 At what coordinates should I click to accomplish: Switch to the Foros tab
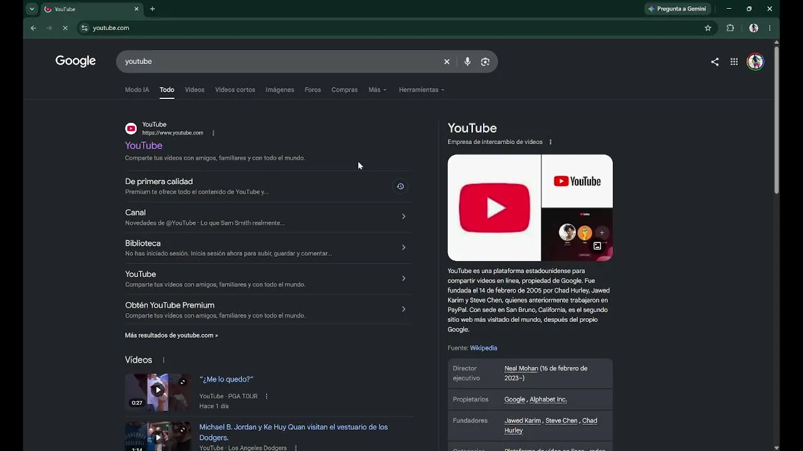point(312,90)
